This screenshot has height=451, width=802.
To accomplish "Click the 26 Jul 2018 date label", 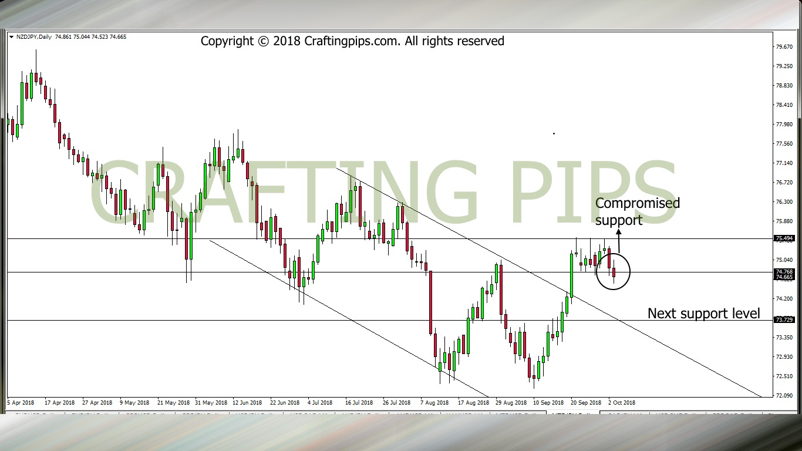I will [397, 403].
